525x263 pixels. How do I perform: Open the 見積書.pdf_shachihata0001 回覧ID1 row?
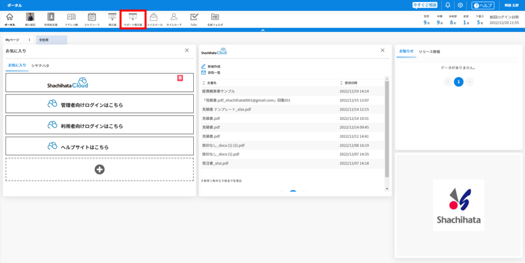(293, 100)
